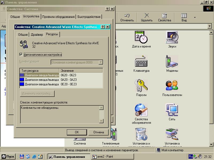The image size is (214, 160).
Task: Select the Ресурсы tab
Action: pyautogui.click(x=52, y=34)
